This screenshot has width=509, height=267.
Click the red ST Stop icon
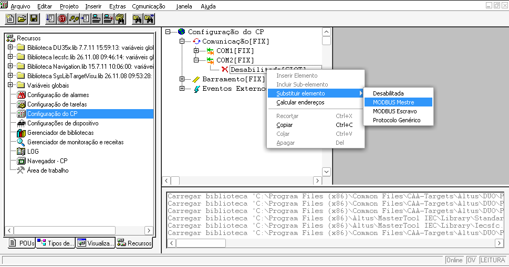pos(62,19)
